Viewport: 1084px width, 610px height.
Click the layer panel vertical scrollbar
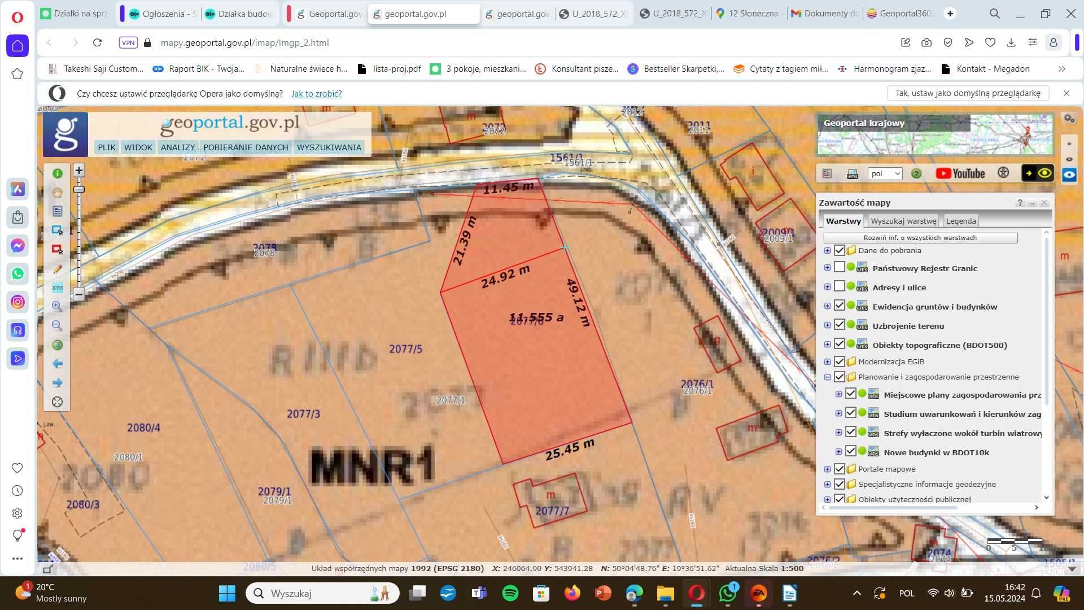1046,322
